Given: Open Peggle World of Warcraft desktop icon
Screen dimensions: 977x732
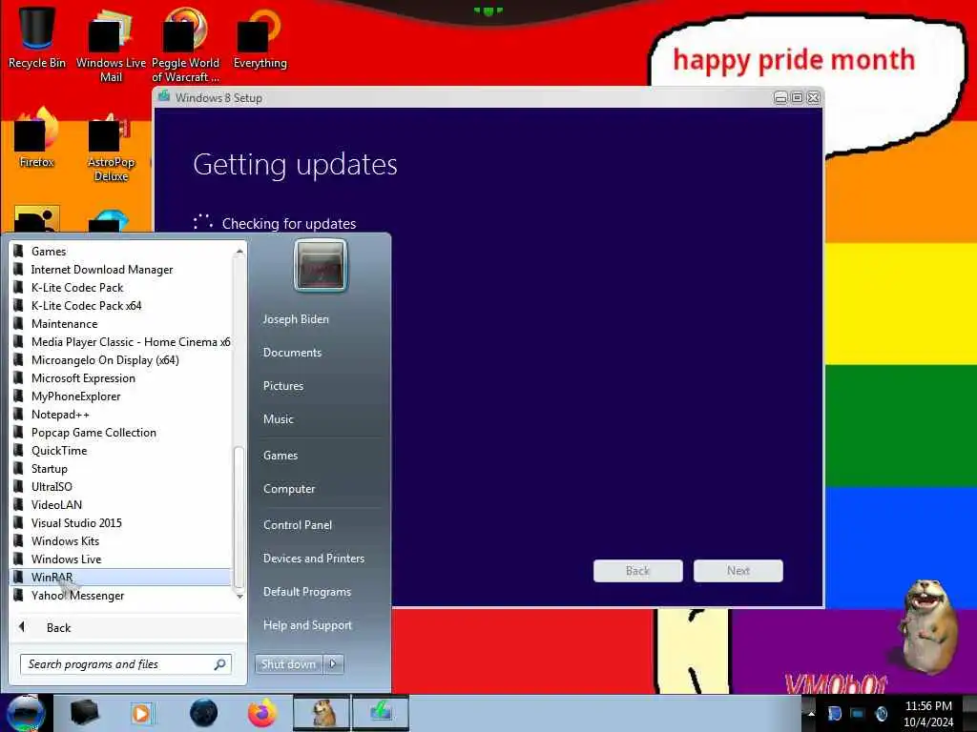Looking at the screenshot, I should (x=185, y=44).
